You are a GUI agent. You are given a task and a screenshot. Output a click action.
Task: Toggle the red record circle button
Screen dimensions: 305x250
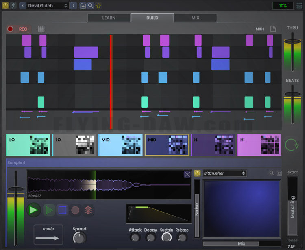10,29
